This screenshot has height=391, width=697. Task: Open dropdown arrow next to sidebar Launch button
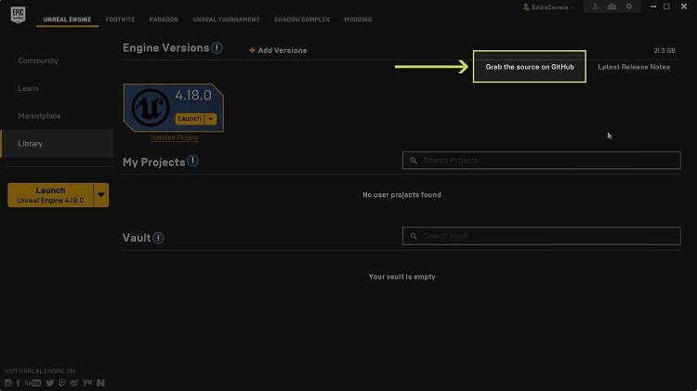point(101,195)
